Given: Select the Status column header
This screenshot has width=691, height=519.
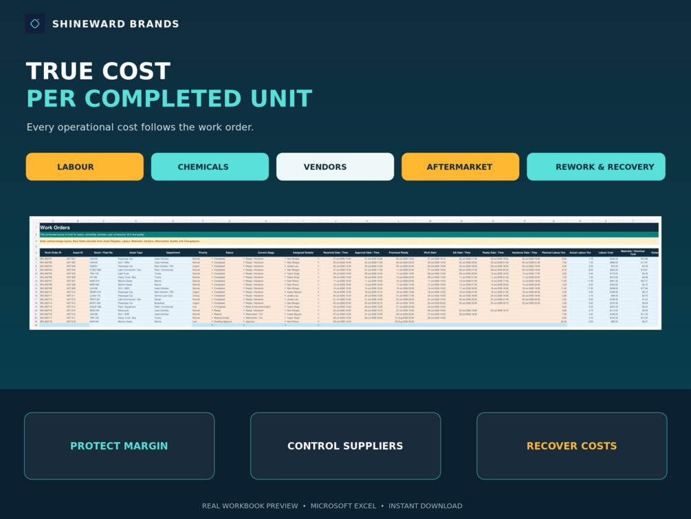Looking at the screenshot, I should click(x=230, y=253).
